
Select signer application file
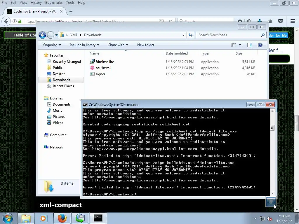point(100,74)
